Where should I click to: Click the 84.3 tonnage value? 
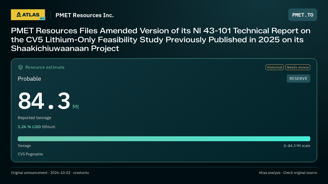(44, 101)
